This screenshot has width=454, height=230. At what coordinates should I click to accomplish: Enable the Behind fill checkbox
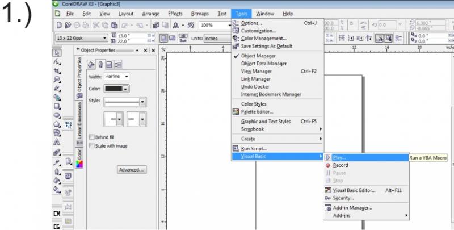(x=92, y=137)
